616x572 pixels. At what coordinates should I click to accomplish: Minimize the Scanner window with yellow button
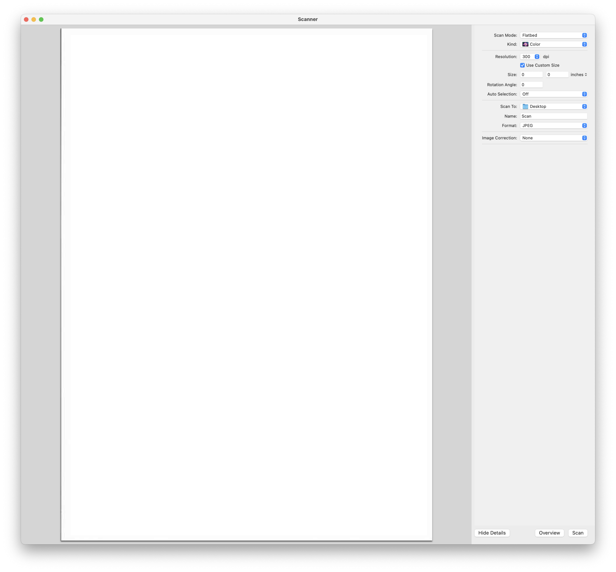point(34,19)
